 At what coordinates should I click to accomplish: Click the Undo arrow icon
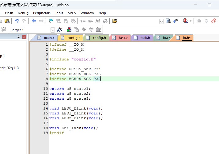point(17,21)
